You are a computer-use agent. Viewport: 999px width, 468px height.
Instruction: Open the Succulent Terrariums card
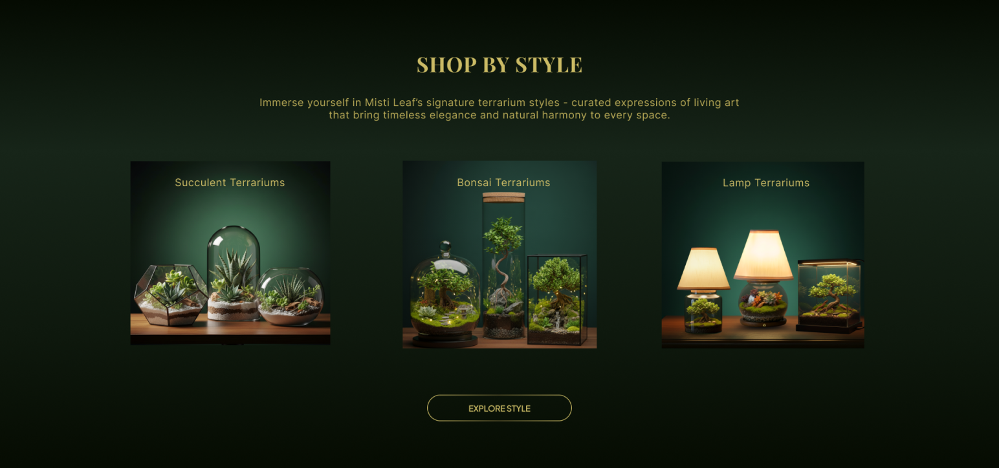(x=230, y=253)
